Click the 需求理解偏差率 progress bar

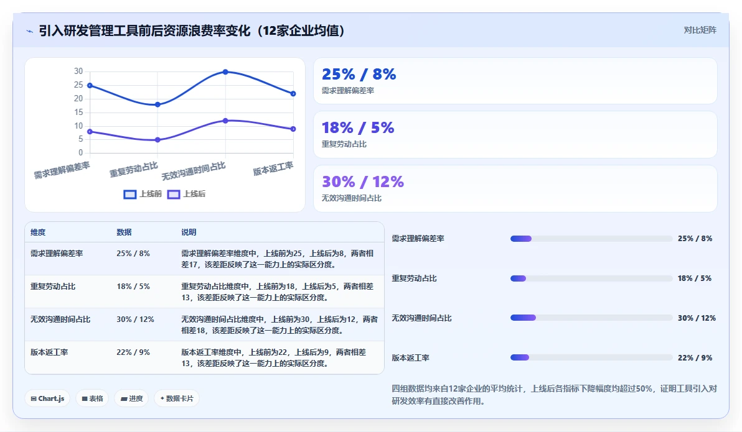tap(591, 239)
